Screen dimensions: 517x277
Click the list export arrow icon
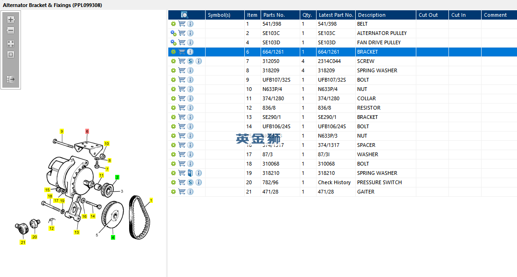11,79
